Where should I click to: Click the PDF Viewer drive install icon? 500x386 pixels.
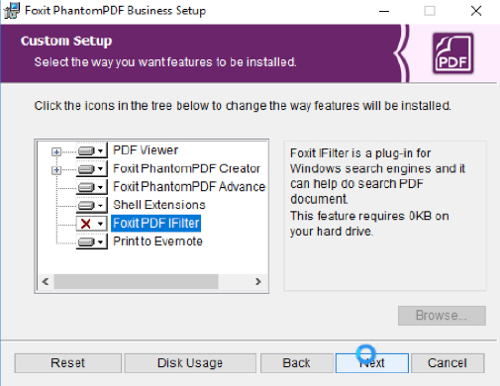[x=86, y=151]
